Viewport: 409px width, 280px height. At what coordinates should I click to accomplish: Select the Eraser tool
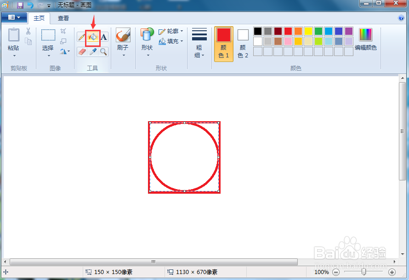(x=82, y=52)
